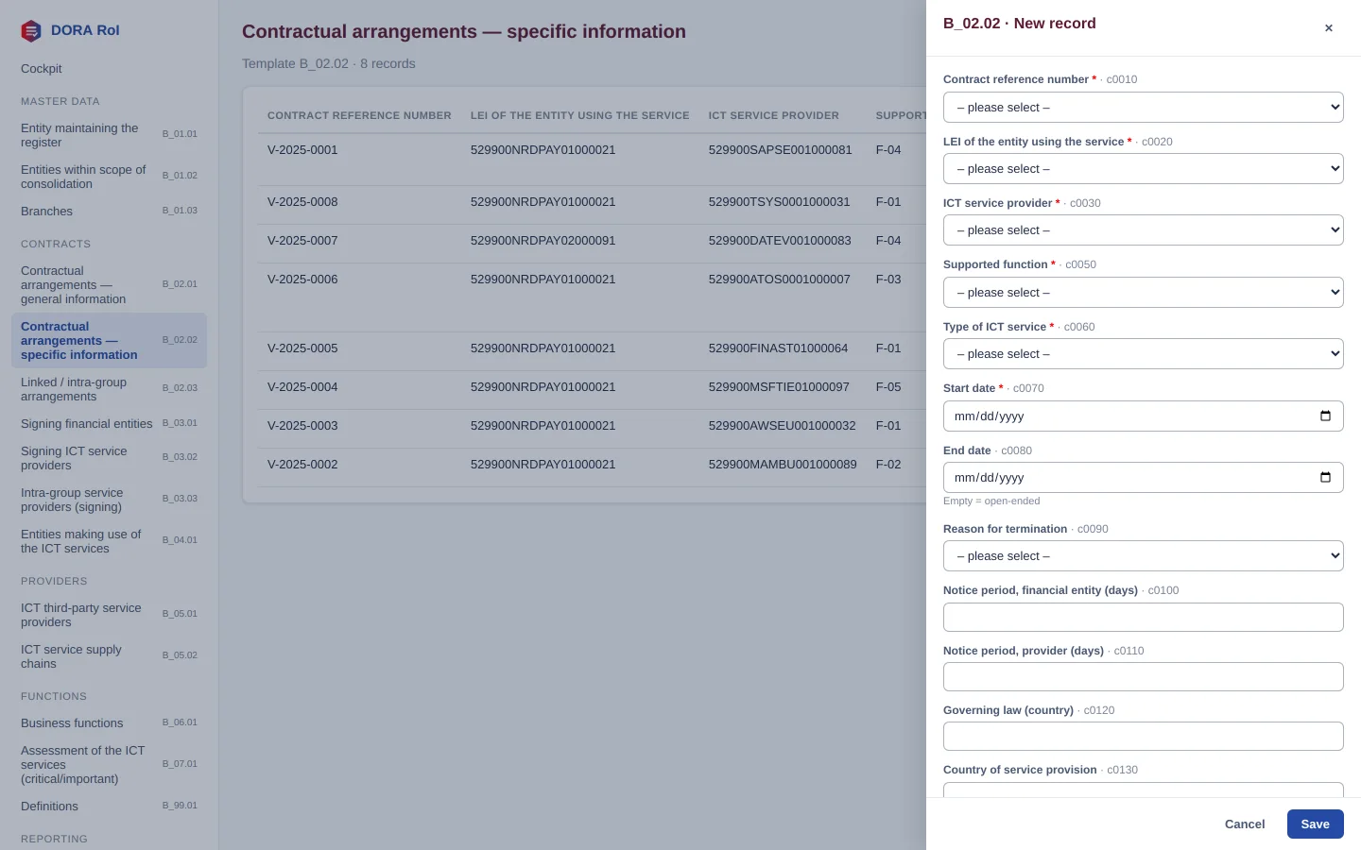This screenshot has height=850, width=1361.
Task: Click LEI of the Entity column header
Action: click(x=580, y=115)
